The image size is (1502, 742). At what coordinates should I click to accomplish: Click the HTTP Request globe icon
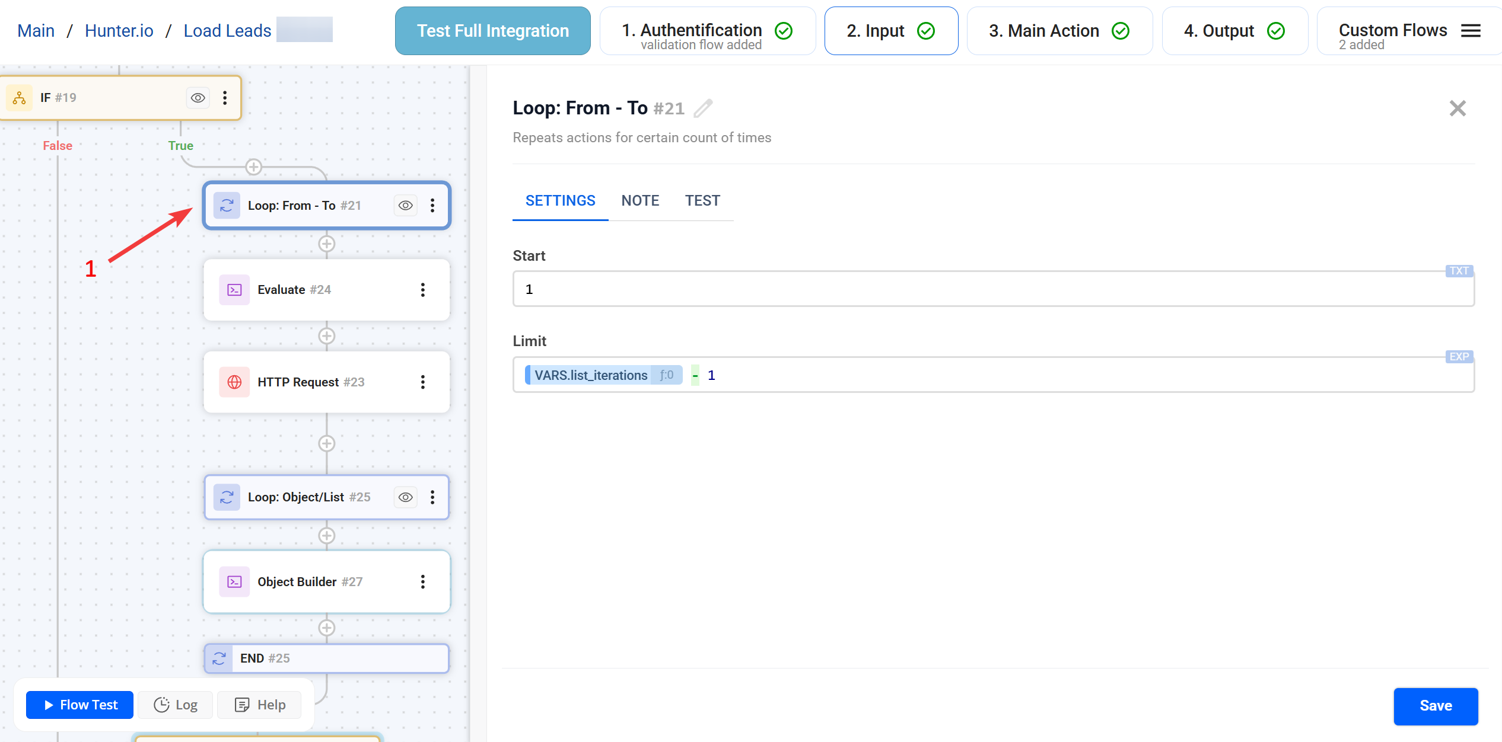pyautogui.click(x=234, y=382)
